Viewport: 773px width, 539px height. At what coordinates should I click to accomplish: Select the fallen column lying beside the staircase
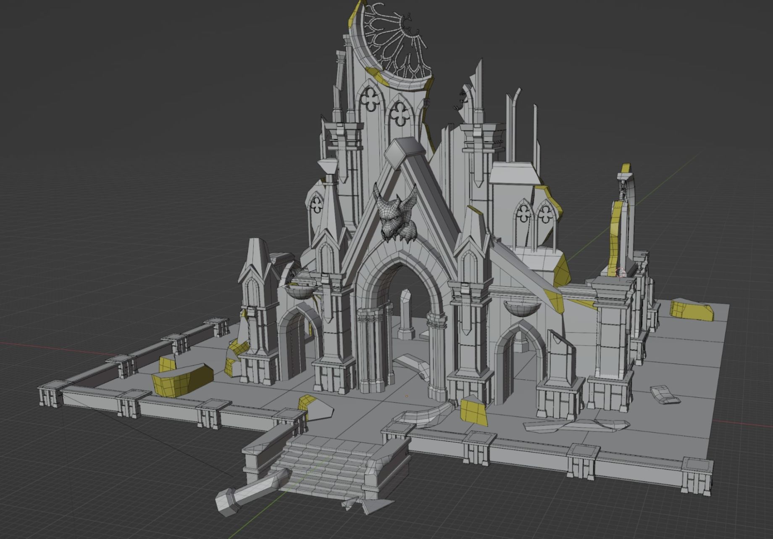pyautogui.click(x=251, y=492)
